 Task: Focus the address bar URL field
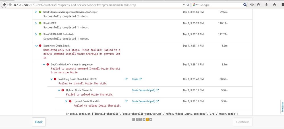point(97,5)
